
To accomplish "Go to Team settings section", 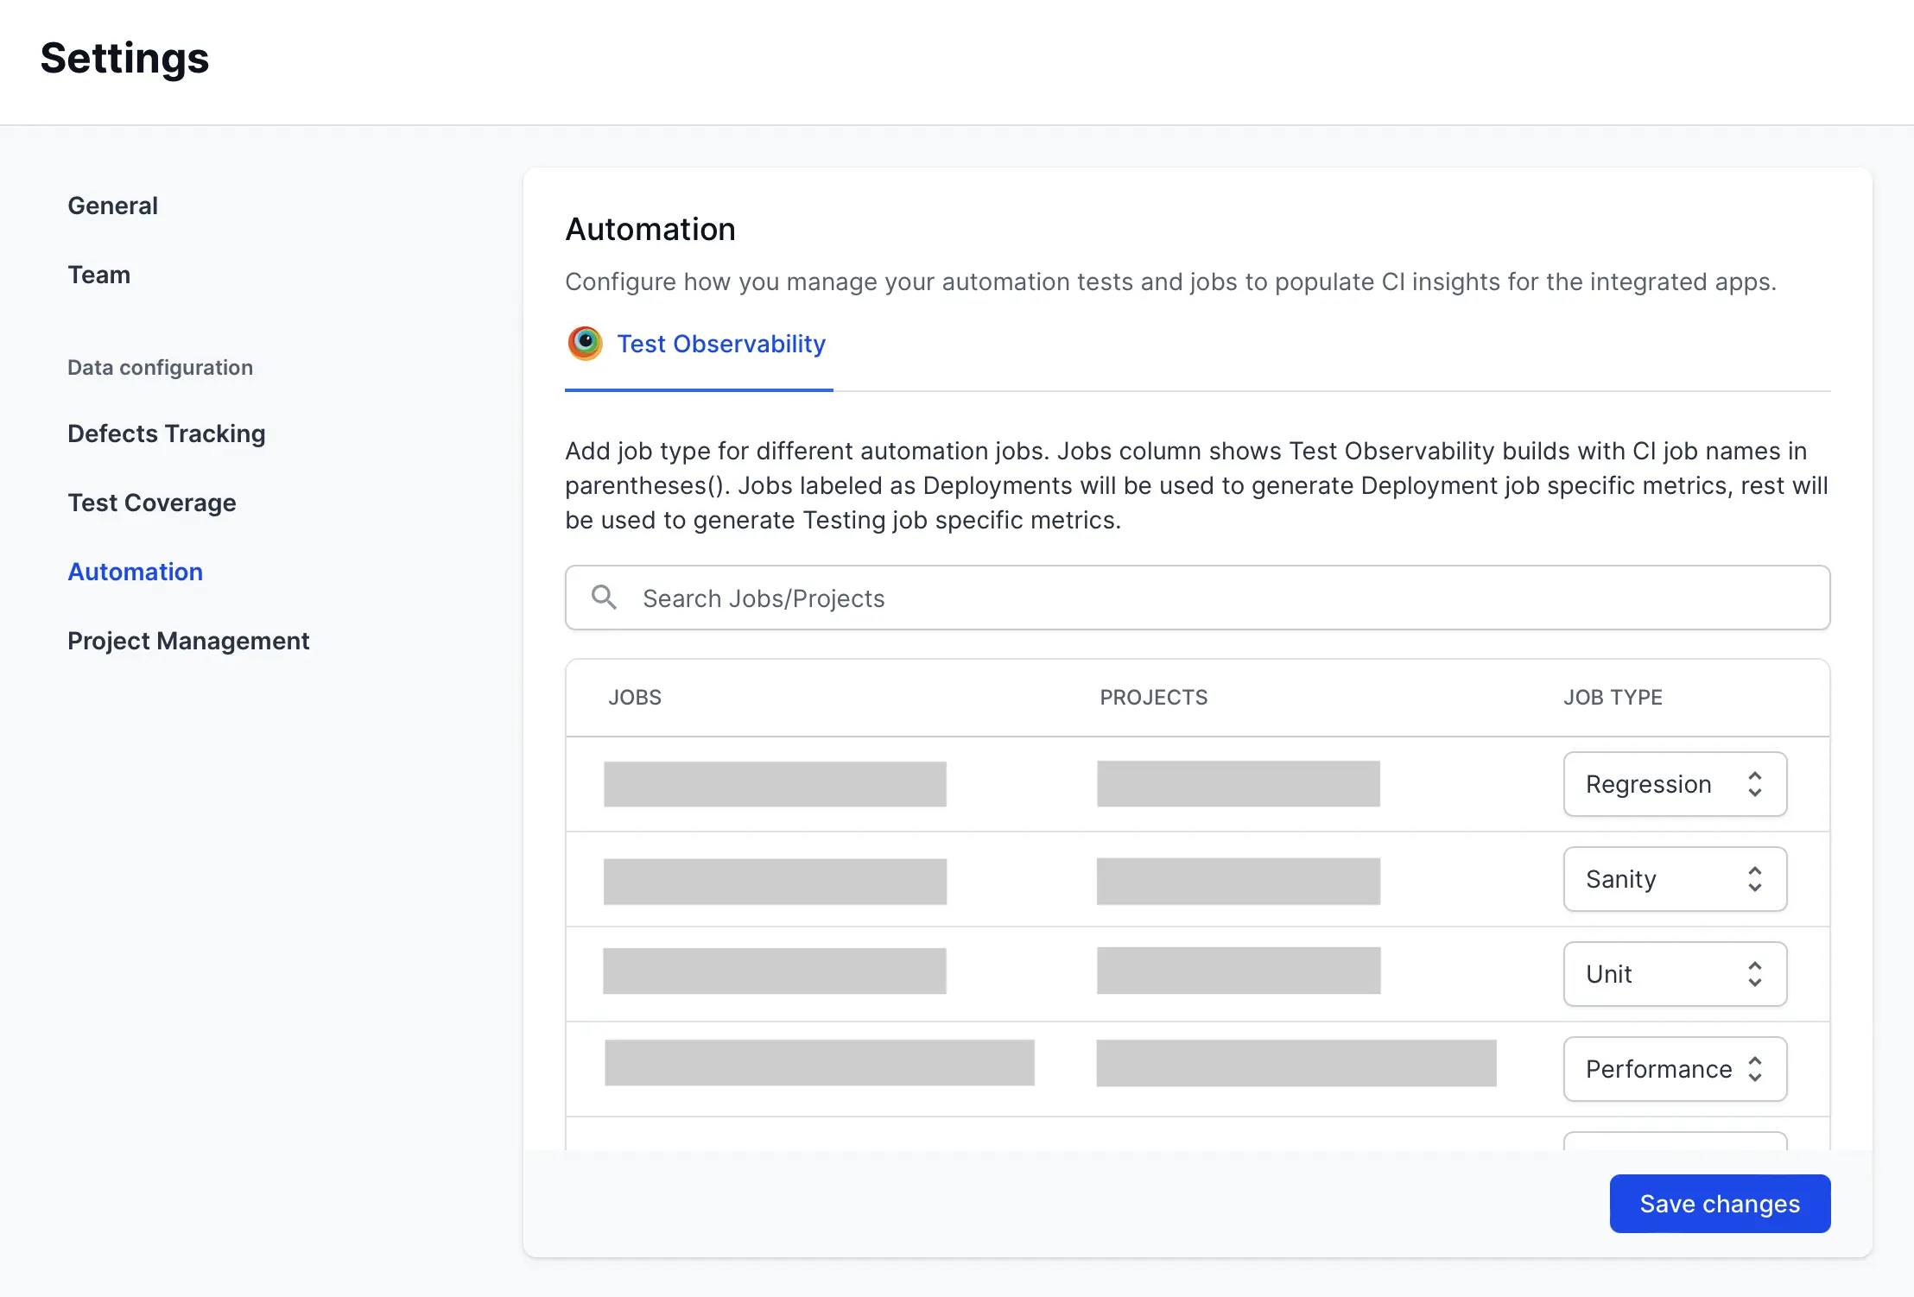I will tap(98, 275).
